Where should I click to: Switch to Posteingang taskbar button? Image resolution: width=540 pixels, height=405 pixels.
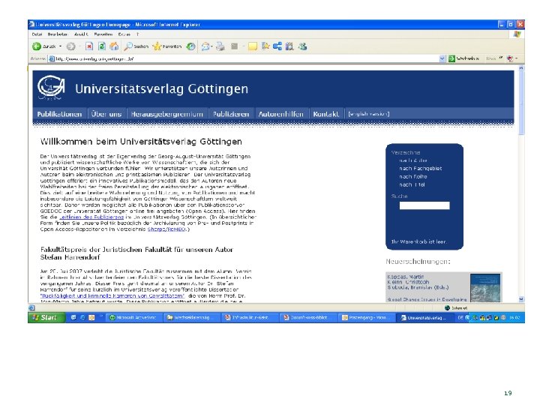(367, 317)
